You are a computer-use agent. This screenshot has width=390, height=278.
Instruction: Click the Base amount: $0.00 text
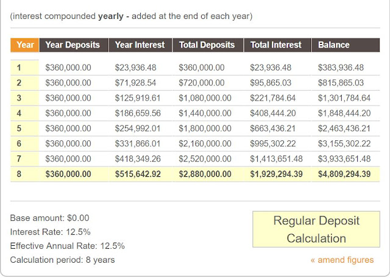[x=50, y=218]
